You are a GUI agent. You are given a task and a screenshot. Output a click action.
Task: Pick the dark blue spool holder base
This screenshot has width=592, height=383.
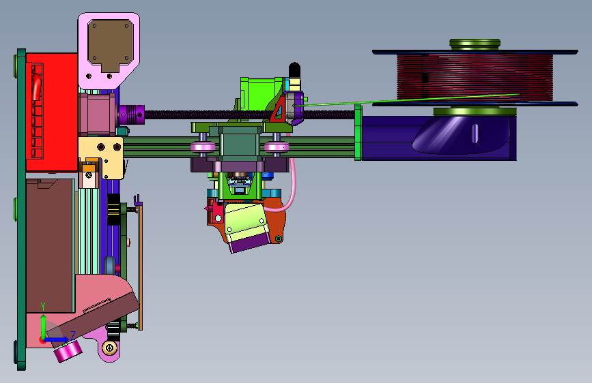(x=439, y=138)
